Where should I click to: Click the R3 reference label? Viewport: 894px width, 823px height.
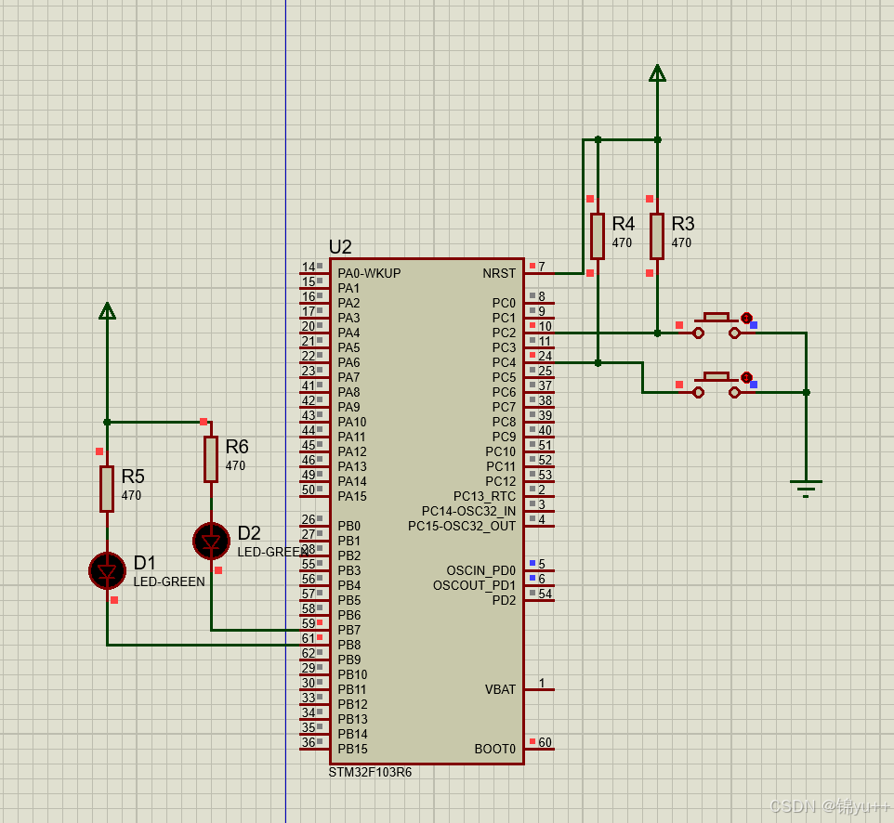pyautogui.click(x=683, y=224)
